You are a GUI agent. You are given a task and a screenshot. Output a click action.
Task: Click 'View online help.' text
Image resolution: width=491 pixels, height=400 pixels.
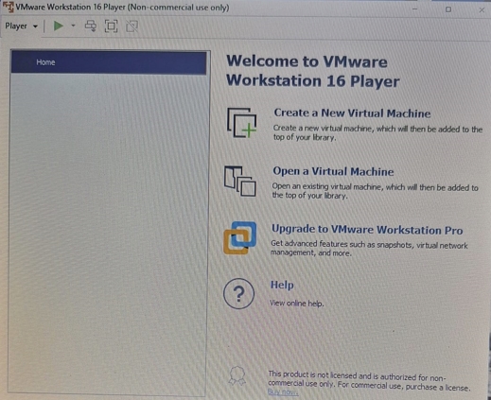coord(297,304)
